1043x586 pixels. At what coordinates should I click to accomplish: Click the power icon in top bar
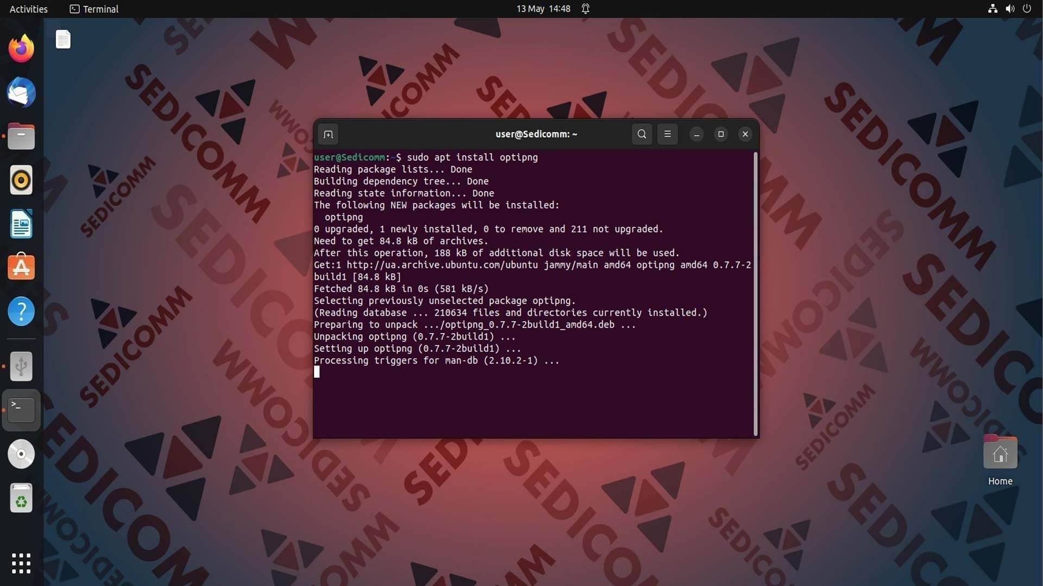click(x=1027, y=9)
